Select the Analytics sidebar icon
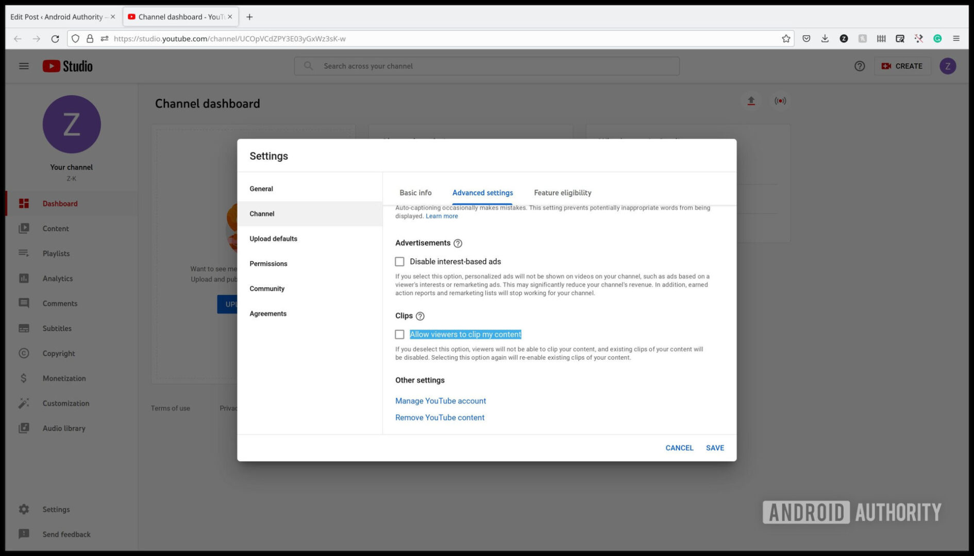Viewport: 974px width, 556px height. pos(24,278)
